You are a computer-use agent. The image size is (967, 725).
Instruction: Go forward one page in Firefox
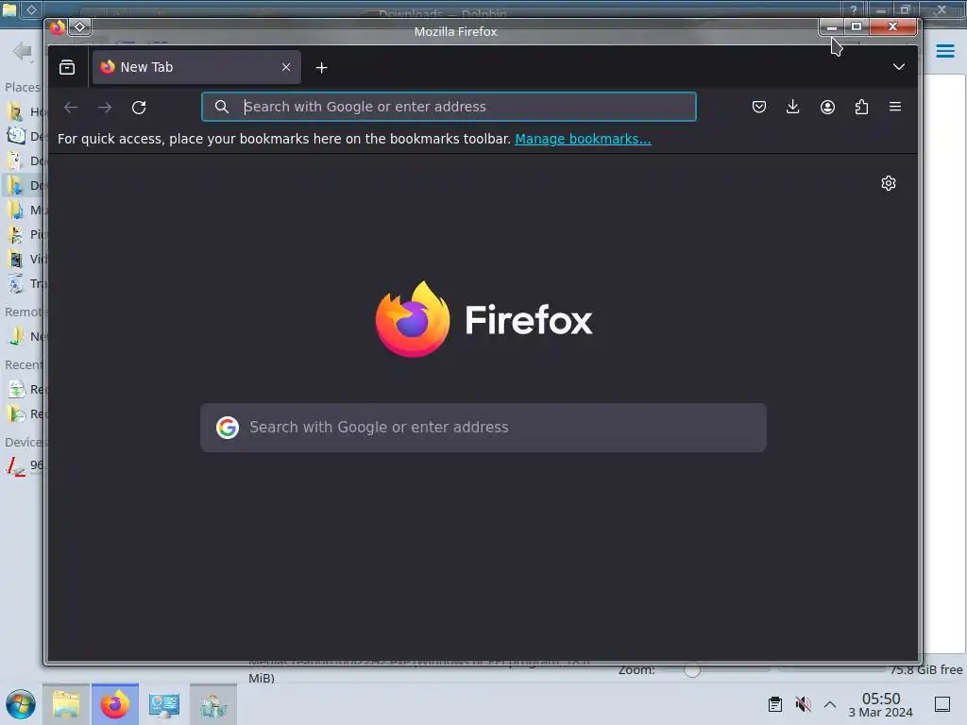(105, 108)
